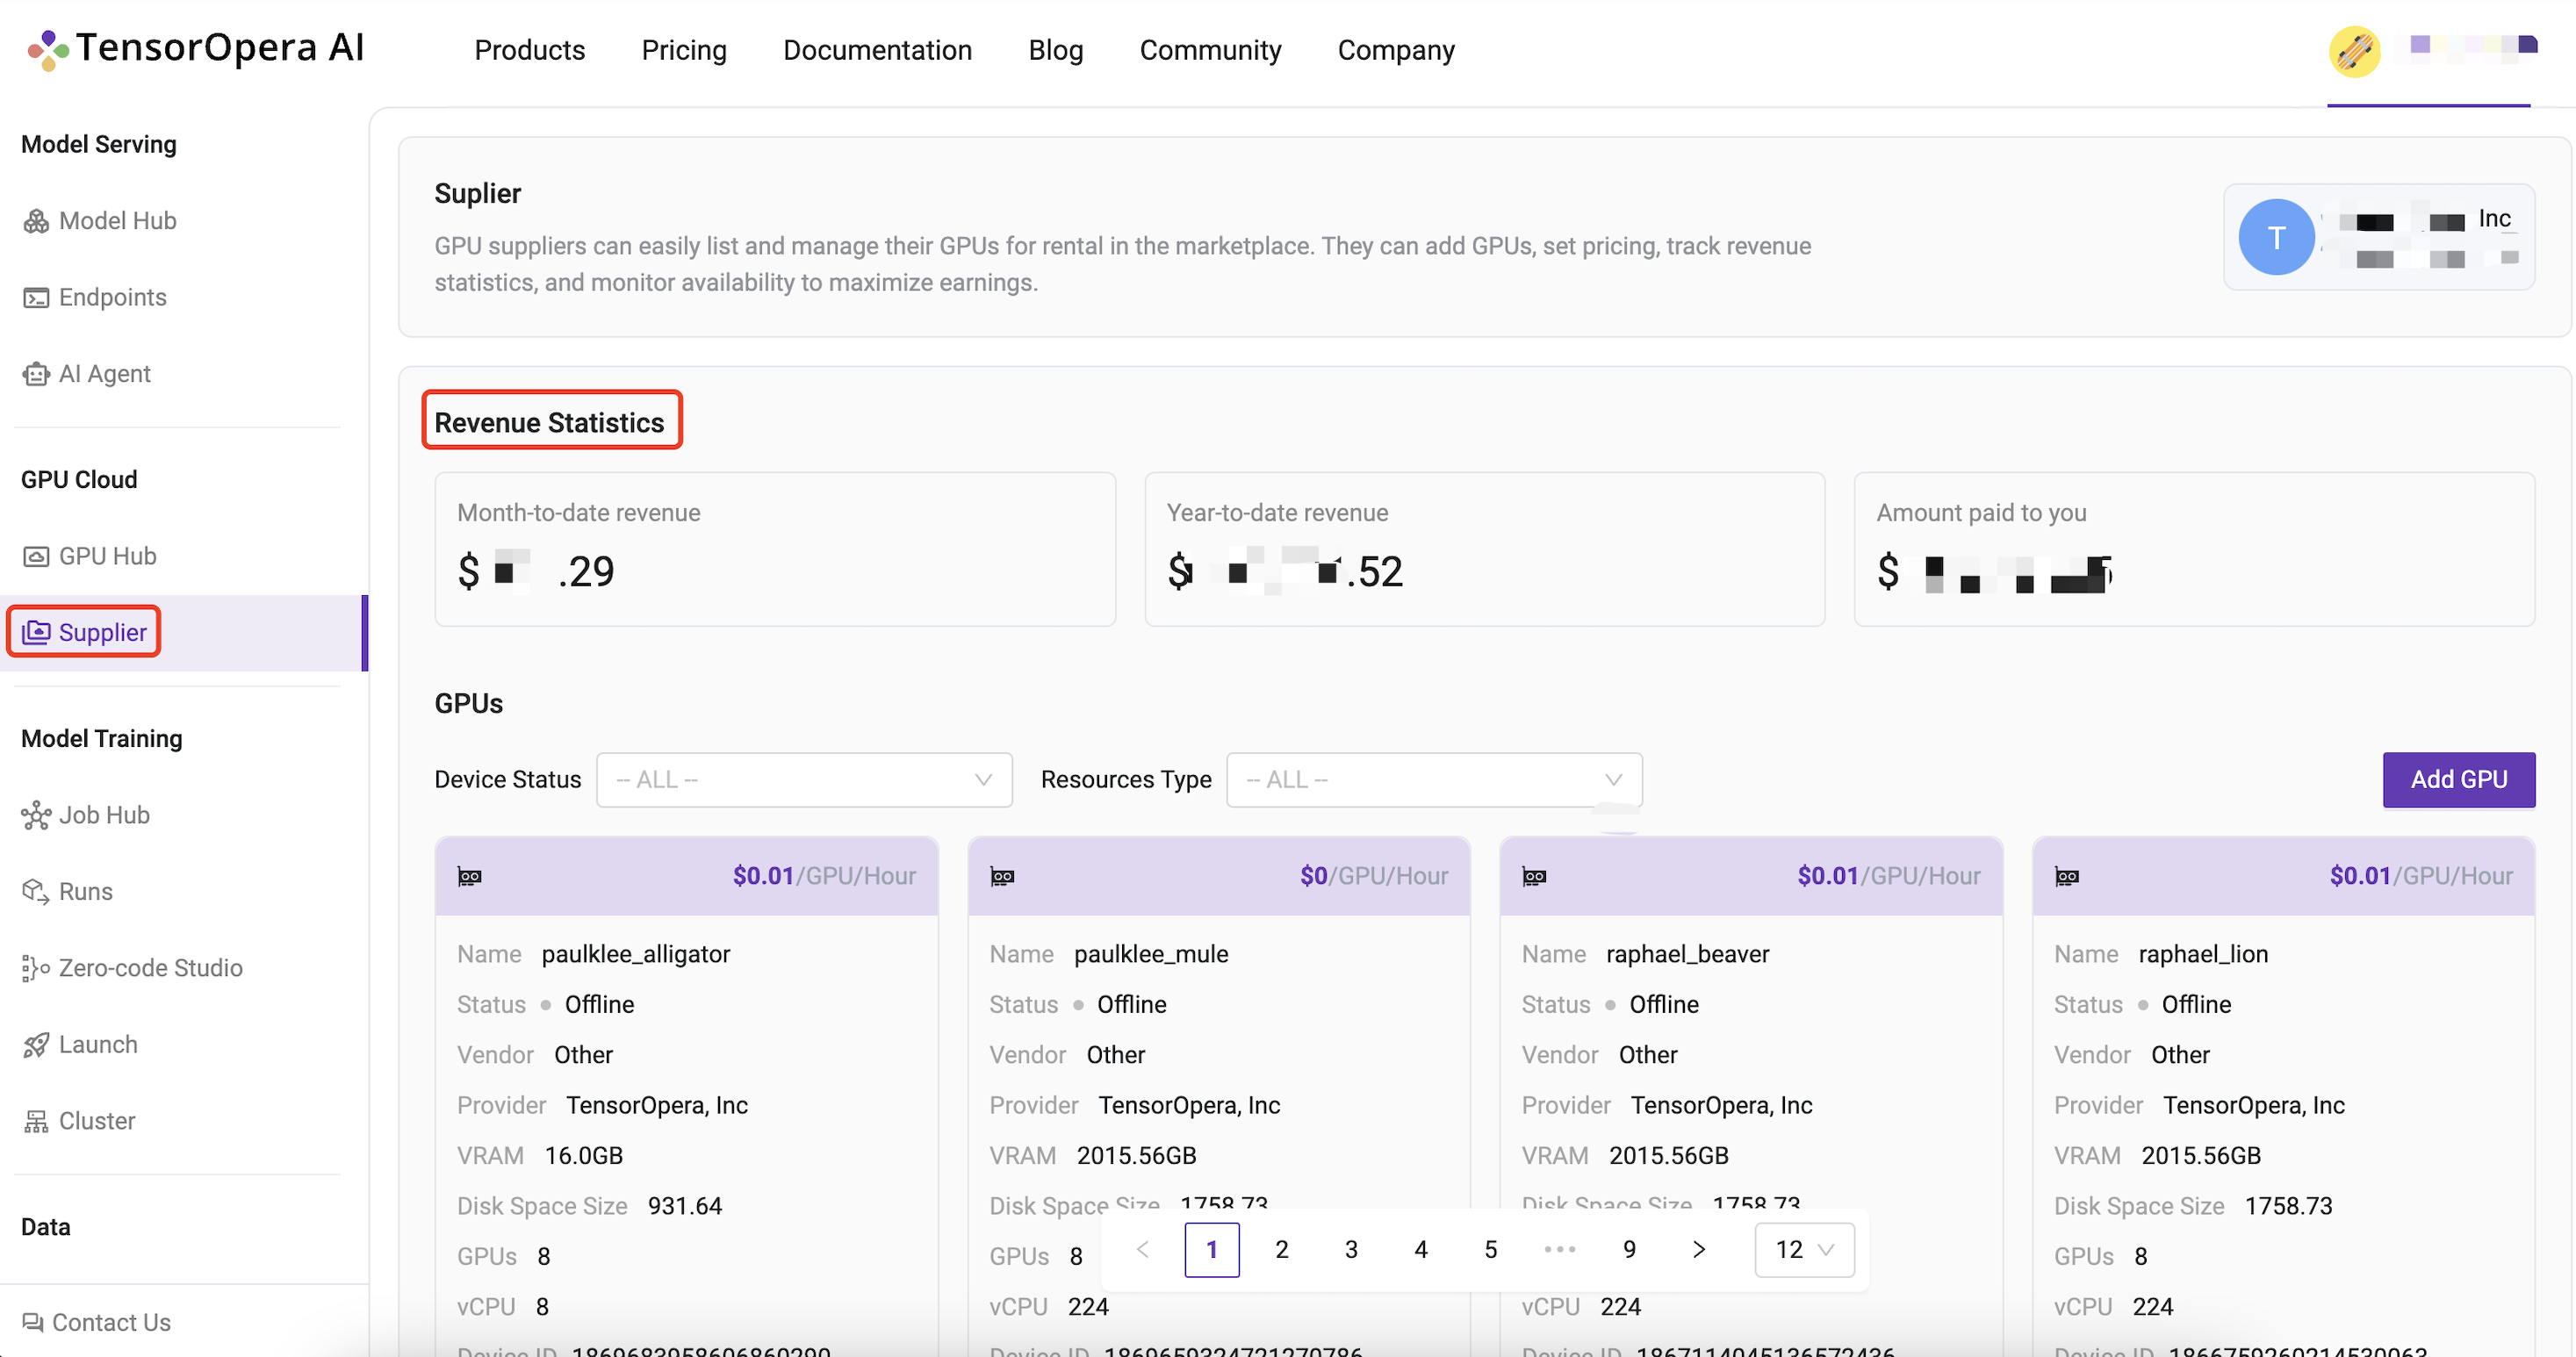Click the Zero-code Studio sidebar icon
This screenshot has width=2576, height=1357.
tap(32, 967)
